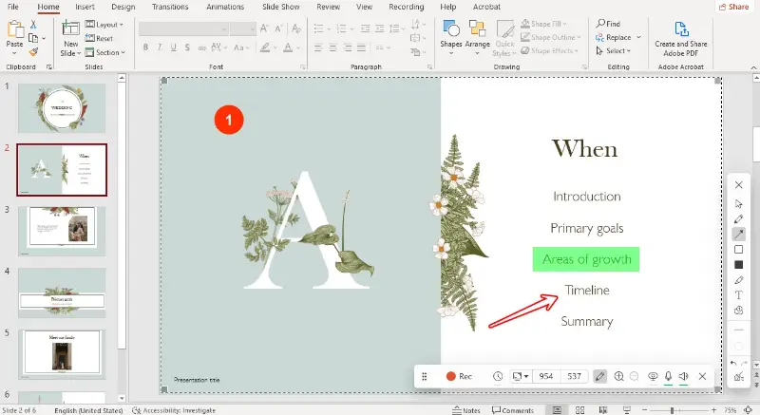The height and width of the screenshot is (415, 760).
Task: Choose the hollow rectangle annotation tool
Action: click(x=739, y=250)
